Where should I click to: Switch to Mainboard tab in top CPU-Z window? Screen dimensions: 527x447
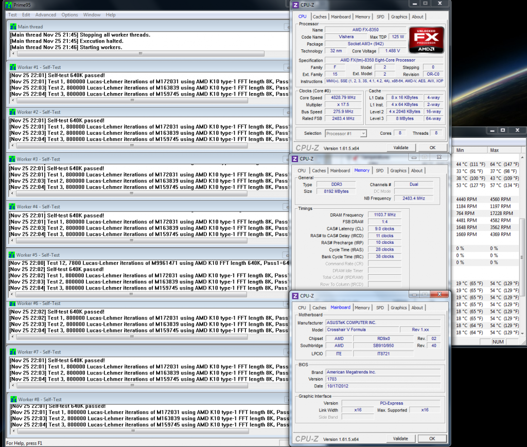click(x=341, y=17)
